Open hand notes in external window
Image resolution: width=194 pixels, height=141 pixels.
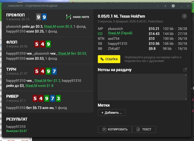pos(185,70)
